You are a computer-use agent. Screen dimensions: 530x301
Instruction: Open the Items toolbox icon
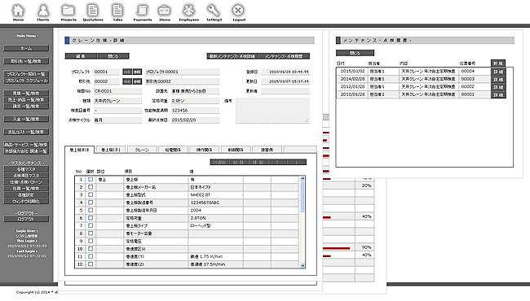tap(165, 11)
